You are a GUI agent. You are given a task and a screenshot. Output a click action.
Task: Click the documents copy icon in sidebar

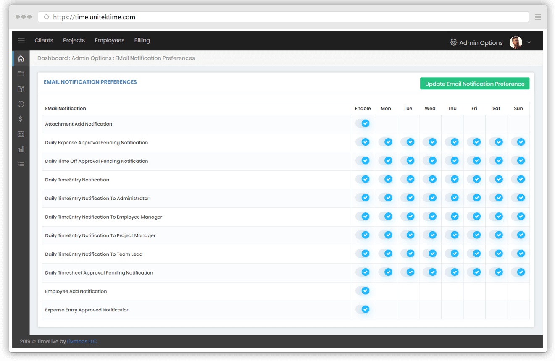pos(21,89)
